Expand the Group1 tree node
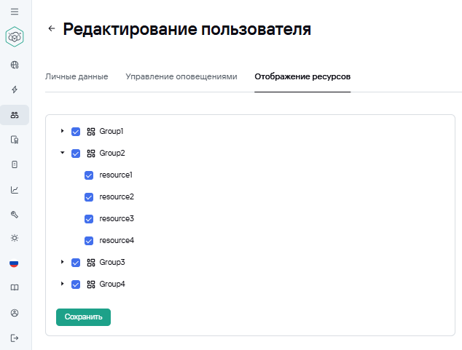The height and width of the screenshot is (350, 462). pyautogui.click(x=62, y=131)
